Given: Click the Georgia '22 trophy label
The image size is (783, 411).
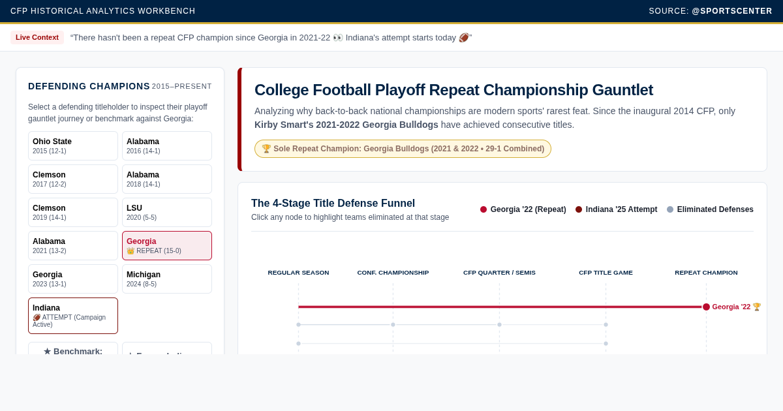Looking at the screenshot, I should click(x=737, y=307).
